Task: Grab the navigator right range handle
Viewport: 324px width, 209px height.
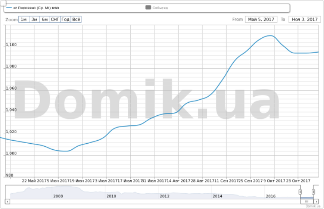Action: [x=313, y=192]
